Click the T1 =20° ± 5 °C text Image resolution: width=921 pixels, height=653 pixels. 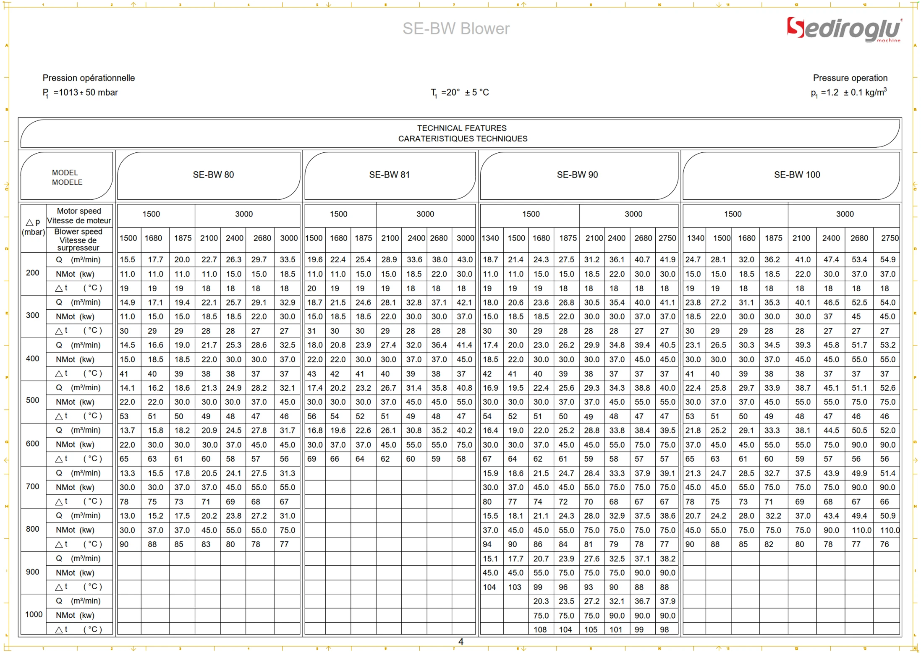(x=460, y=93)
